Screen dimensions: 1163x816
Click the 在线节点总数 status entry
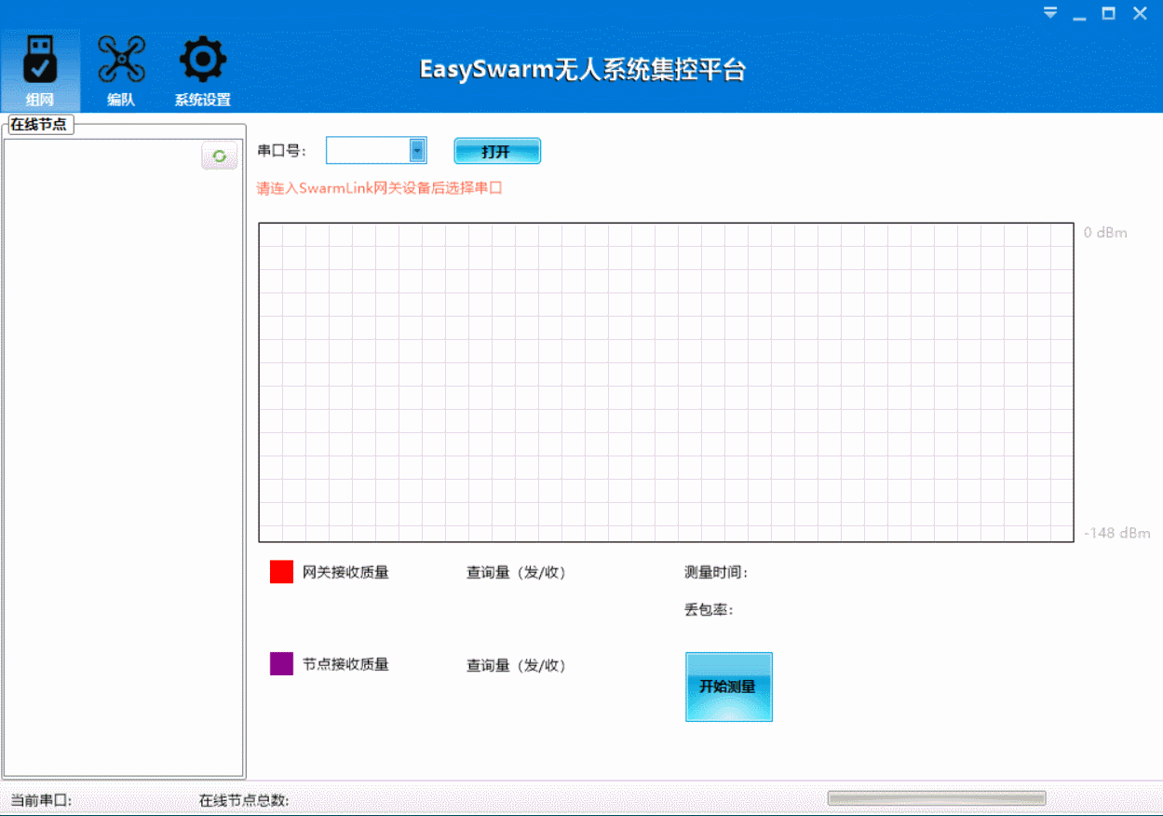(x=244, y=800)
